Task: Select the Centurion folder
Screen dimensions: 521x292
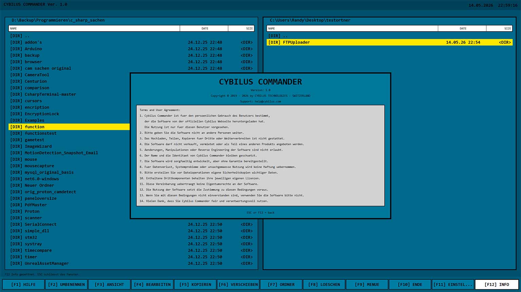Action: pyautogui.click(x=69, y=81)
